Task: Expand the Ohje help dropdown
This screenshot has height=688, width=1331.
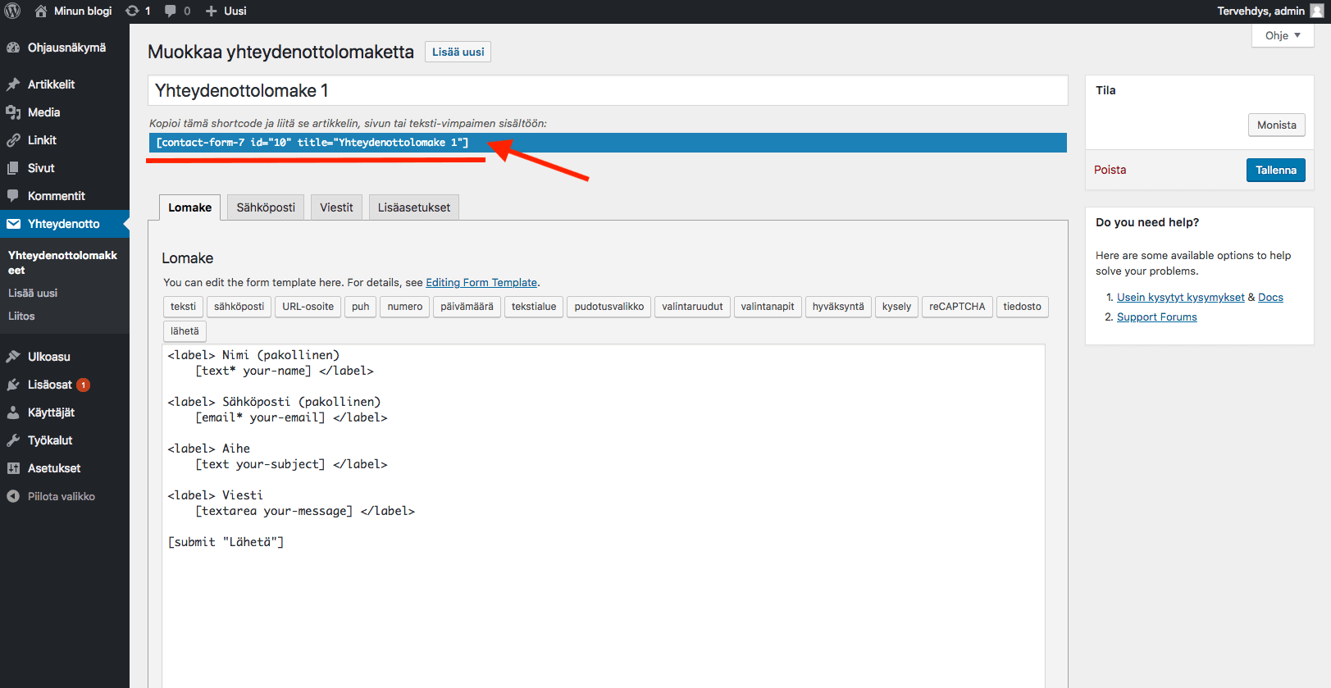Action: 1283,35
